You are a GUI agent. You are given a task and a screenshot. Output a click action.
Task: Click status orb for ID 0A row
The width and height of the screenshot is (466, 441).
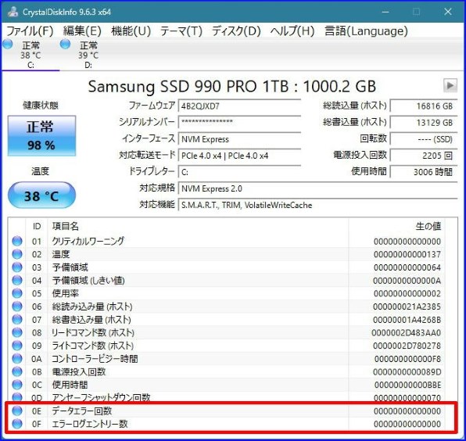pyautogui.click(x=17, y=359)
